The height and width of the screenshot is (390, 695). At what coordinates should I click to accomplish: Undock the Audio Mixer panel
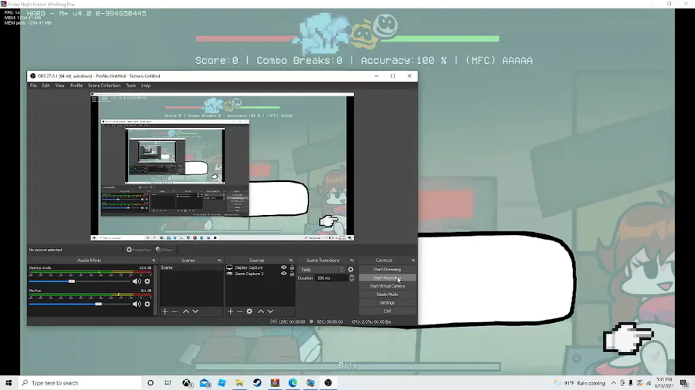[x=154, y=261]
